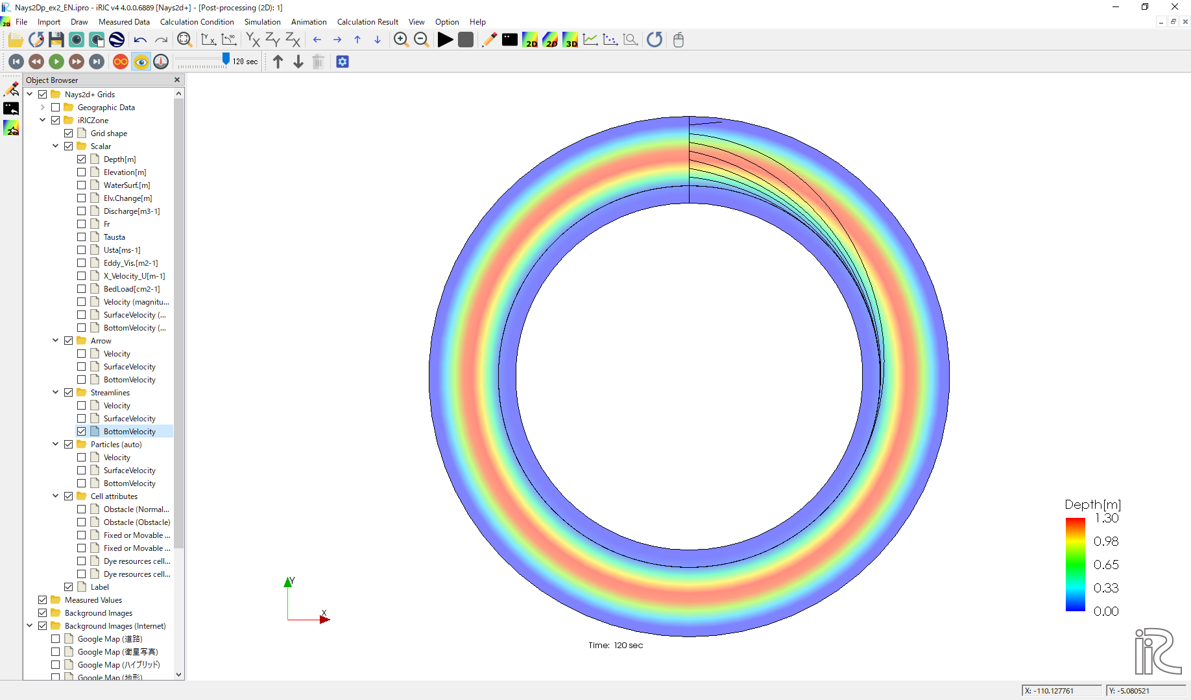Uncheck the Label checkbox
Screen dimensions: 1191x700
pos(68,587)
